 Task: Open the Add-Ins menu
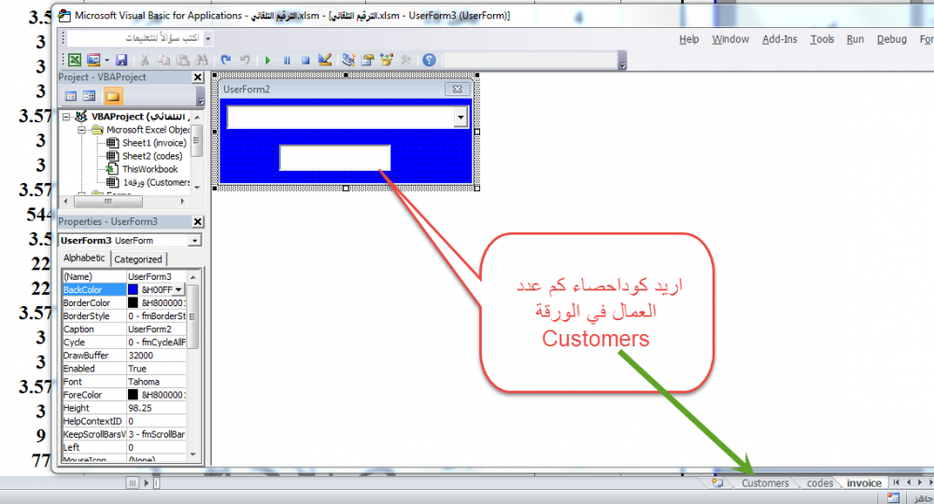tap(779, 39)
